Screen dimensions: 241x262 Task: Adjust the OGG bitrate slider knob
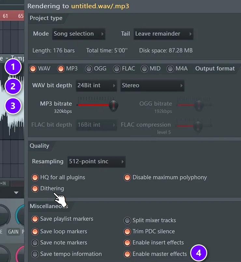coord(199,105)
